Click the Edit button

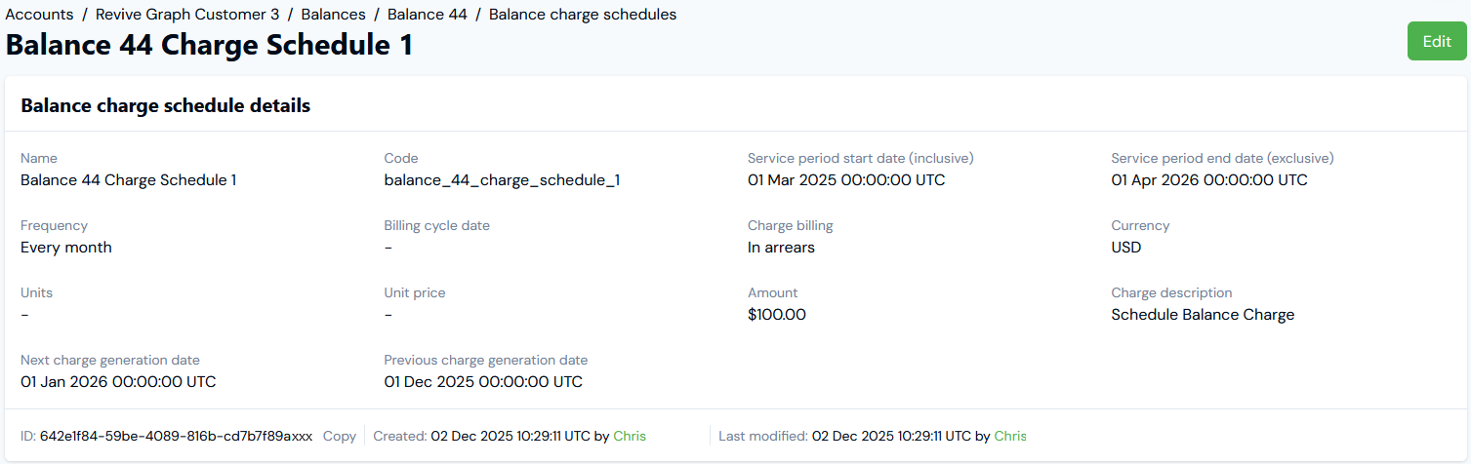(x=1436, y=41)
